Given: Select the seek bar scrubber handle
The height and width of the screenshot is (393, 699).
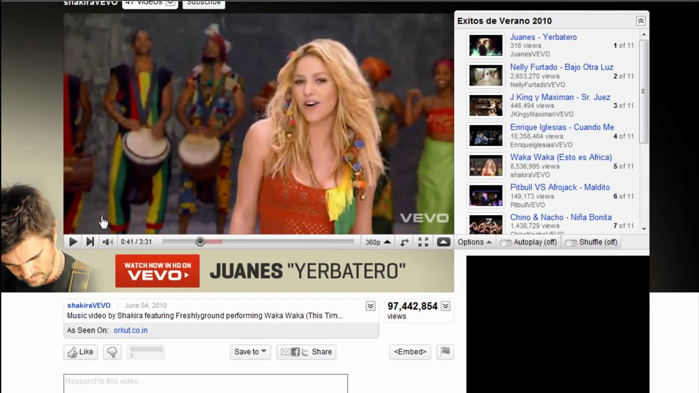Looking at the screenshot, I should coord(200,242).
